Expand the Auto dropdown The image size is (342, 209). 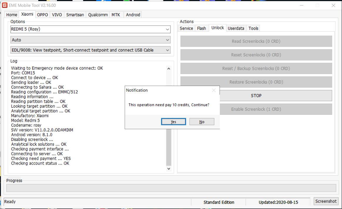coord(167,40)
